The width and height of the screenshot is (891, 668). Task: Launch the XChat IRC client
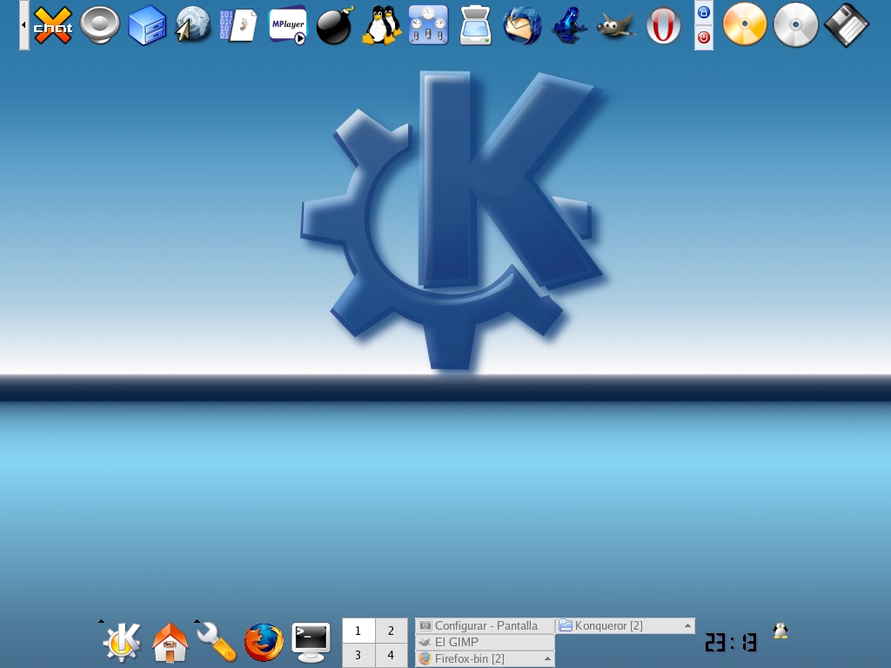click(x=53, y=25)
